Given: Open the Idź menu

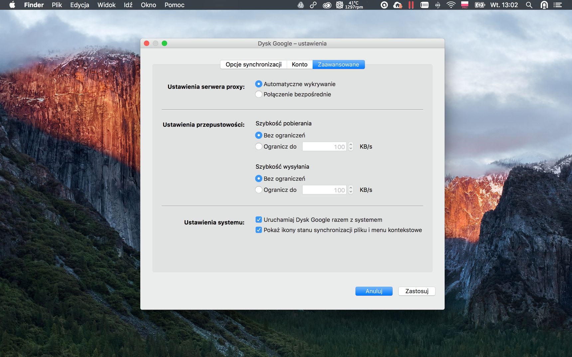Looking at the screenshot, I should click(x=128, y=5).
